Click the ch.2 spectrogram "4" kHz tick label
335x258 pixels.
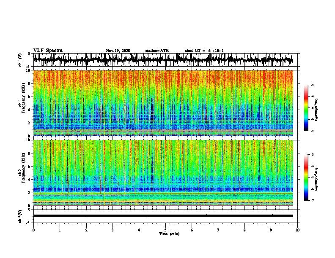[x=30, y=180]
